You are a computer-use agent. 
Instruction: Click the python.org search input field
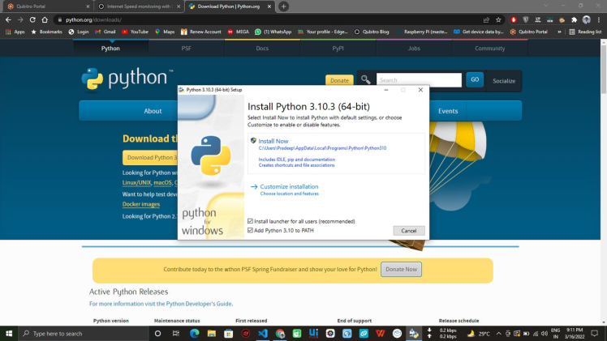coord(418,80)
